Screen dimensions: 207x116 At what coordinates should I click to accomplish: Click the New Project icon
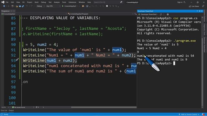[13, 6]
